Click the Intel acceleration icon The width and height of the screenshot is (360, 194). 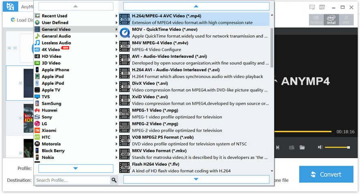pos(331,20)
